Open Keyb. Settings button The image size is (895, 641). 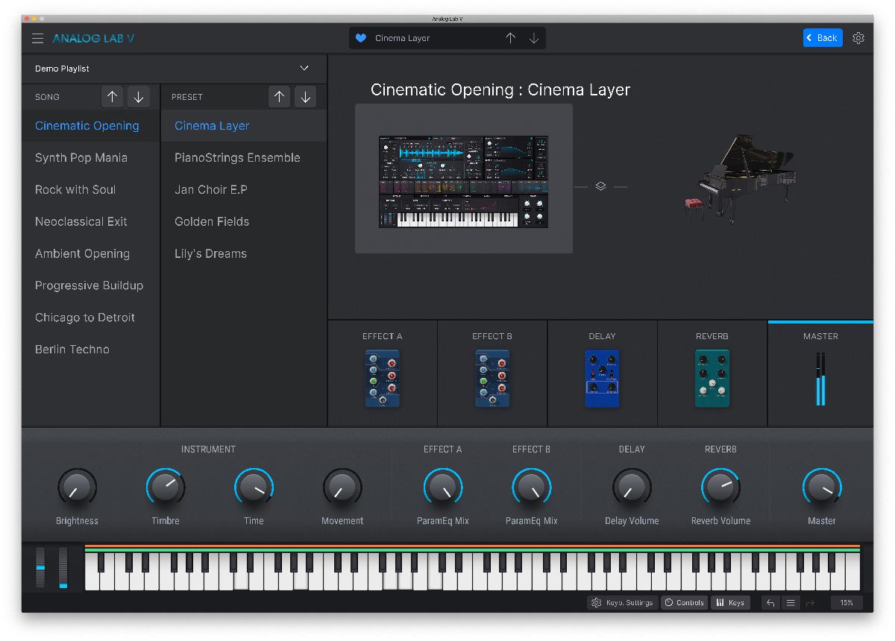[x=623, y=603]
